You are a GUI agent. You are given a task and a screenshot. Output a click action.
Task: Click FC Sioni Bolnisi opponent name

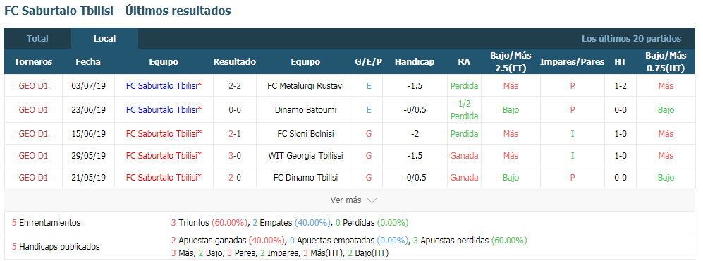305,133
